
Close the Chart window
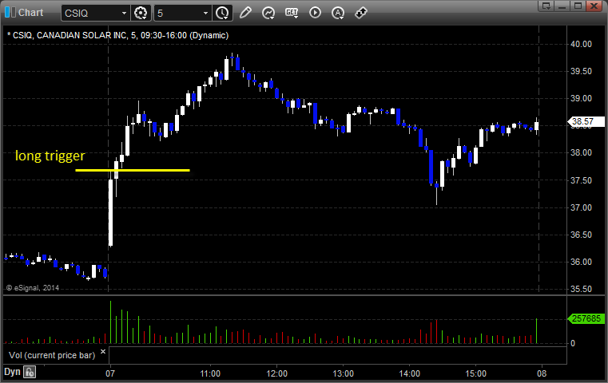[594, 6]
